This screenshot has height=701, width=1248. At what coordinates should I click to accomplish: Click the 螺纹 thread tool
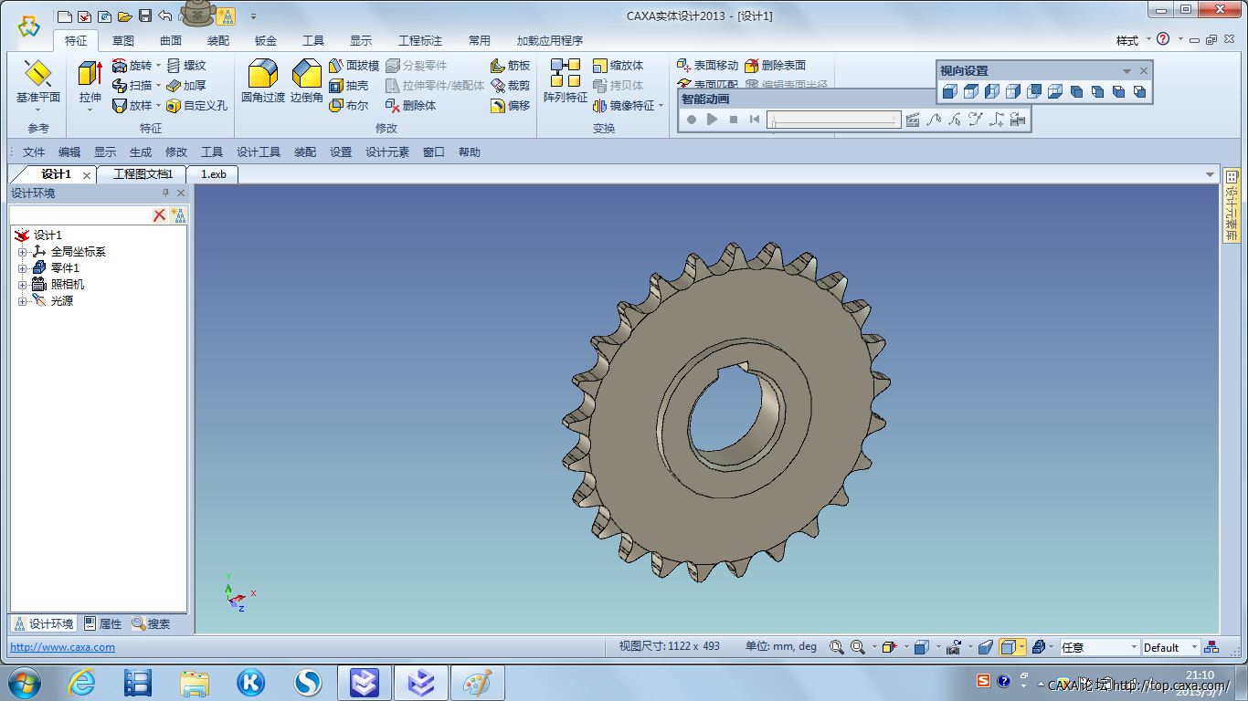pyautogui.click(x=186, y=66)
